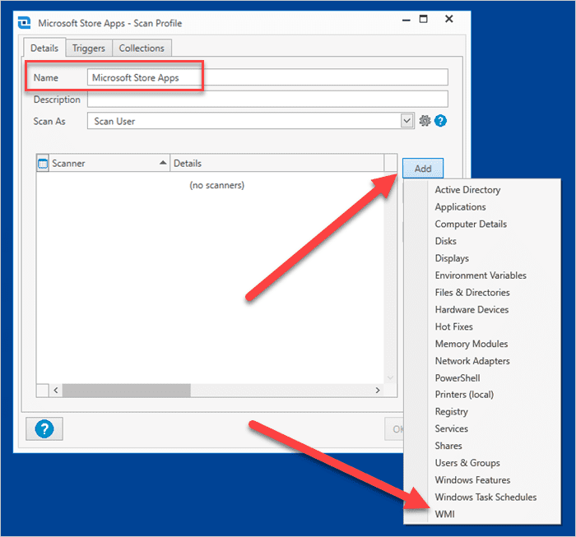
Task: Open the Scan As help icon
Action: [x=440, y=121]
